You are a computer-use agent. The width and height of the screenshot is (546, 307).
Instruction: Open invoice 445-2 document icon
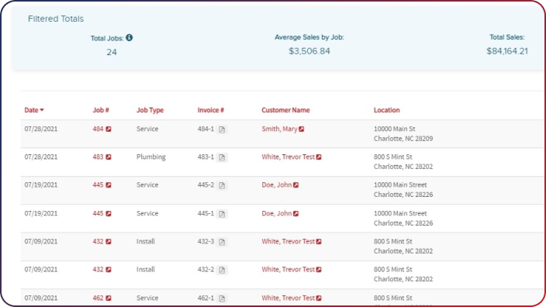222,185
